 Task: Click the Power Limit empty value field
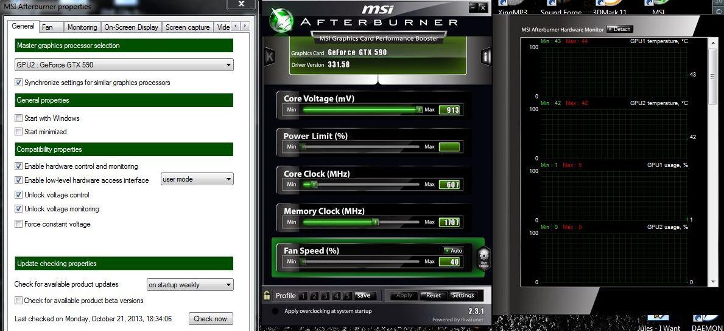449,147
